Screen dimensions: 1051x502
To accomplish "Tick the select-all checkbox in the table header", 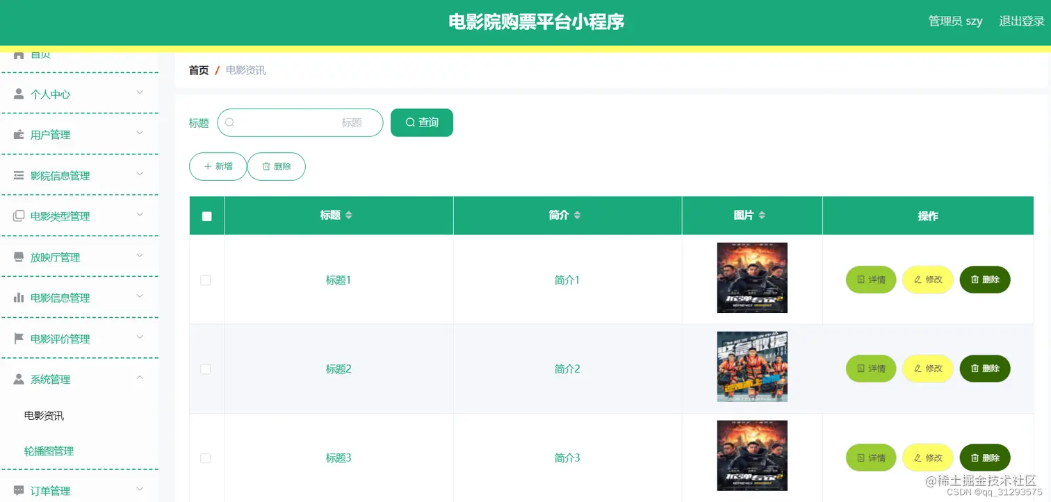I will [x=206, y=216].
